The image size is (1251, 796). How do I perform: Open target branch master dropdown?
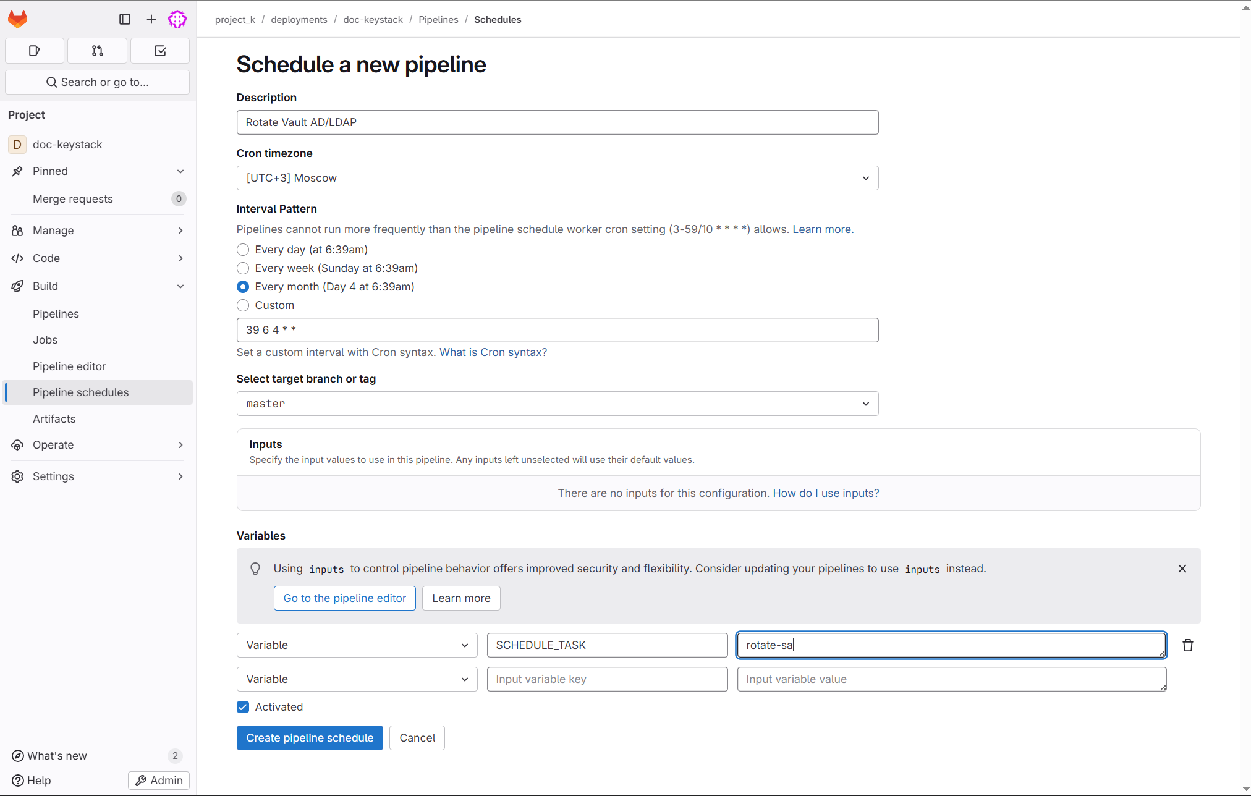tap(557, 404)
